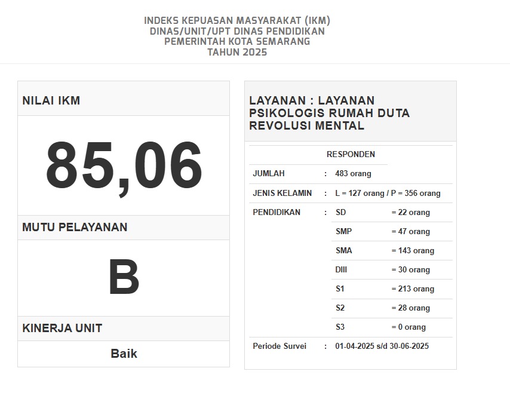Select the S1 = 213 orang value
510x402 pixels.
413,289
